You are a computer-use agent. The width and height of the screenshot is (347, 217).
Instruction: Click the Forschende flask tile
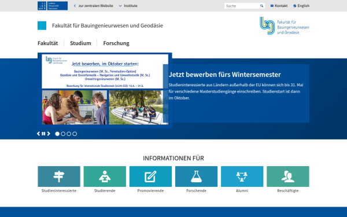(196, 176)
